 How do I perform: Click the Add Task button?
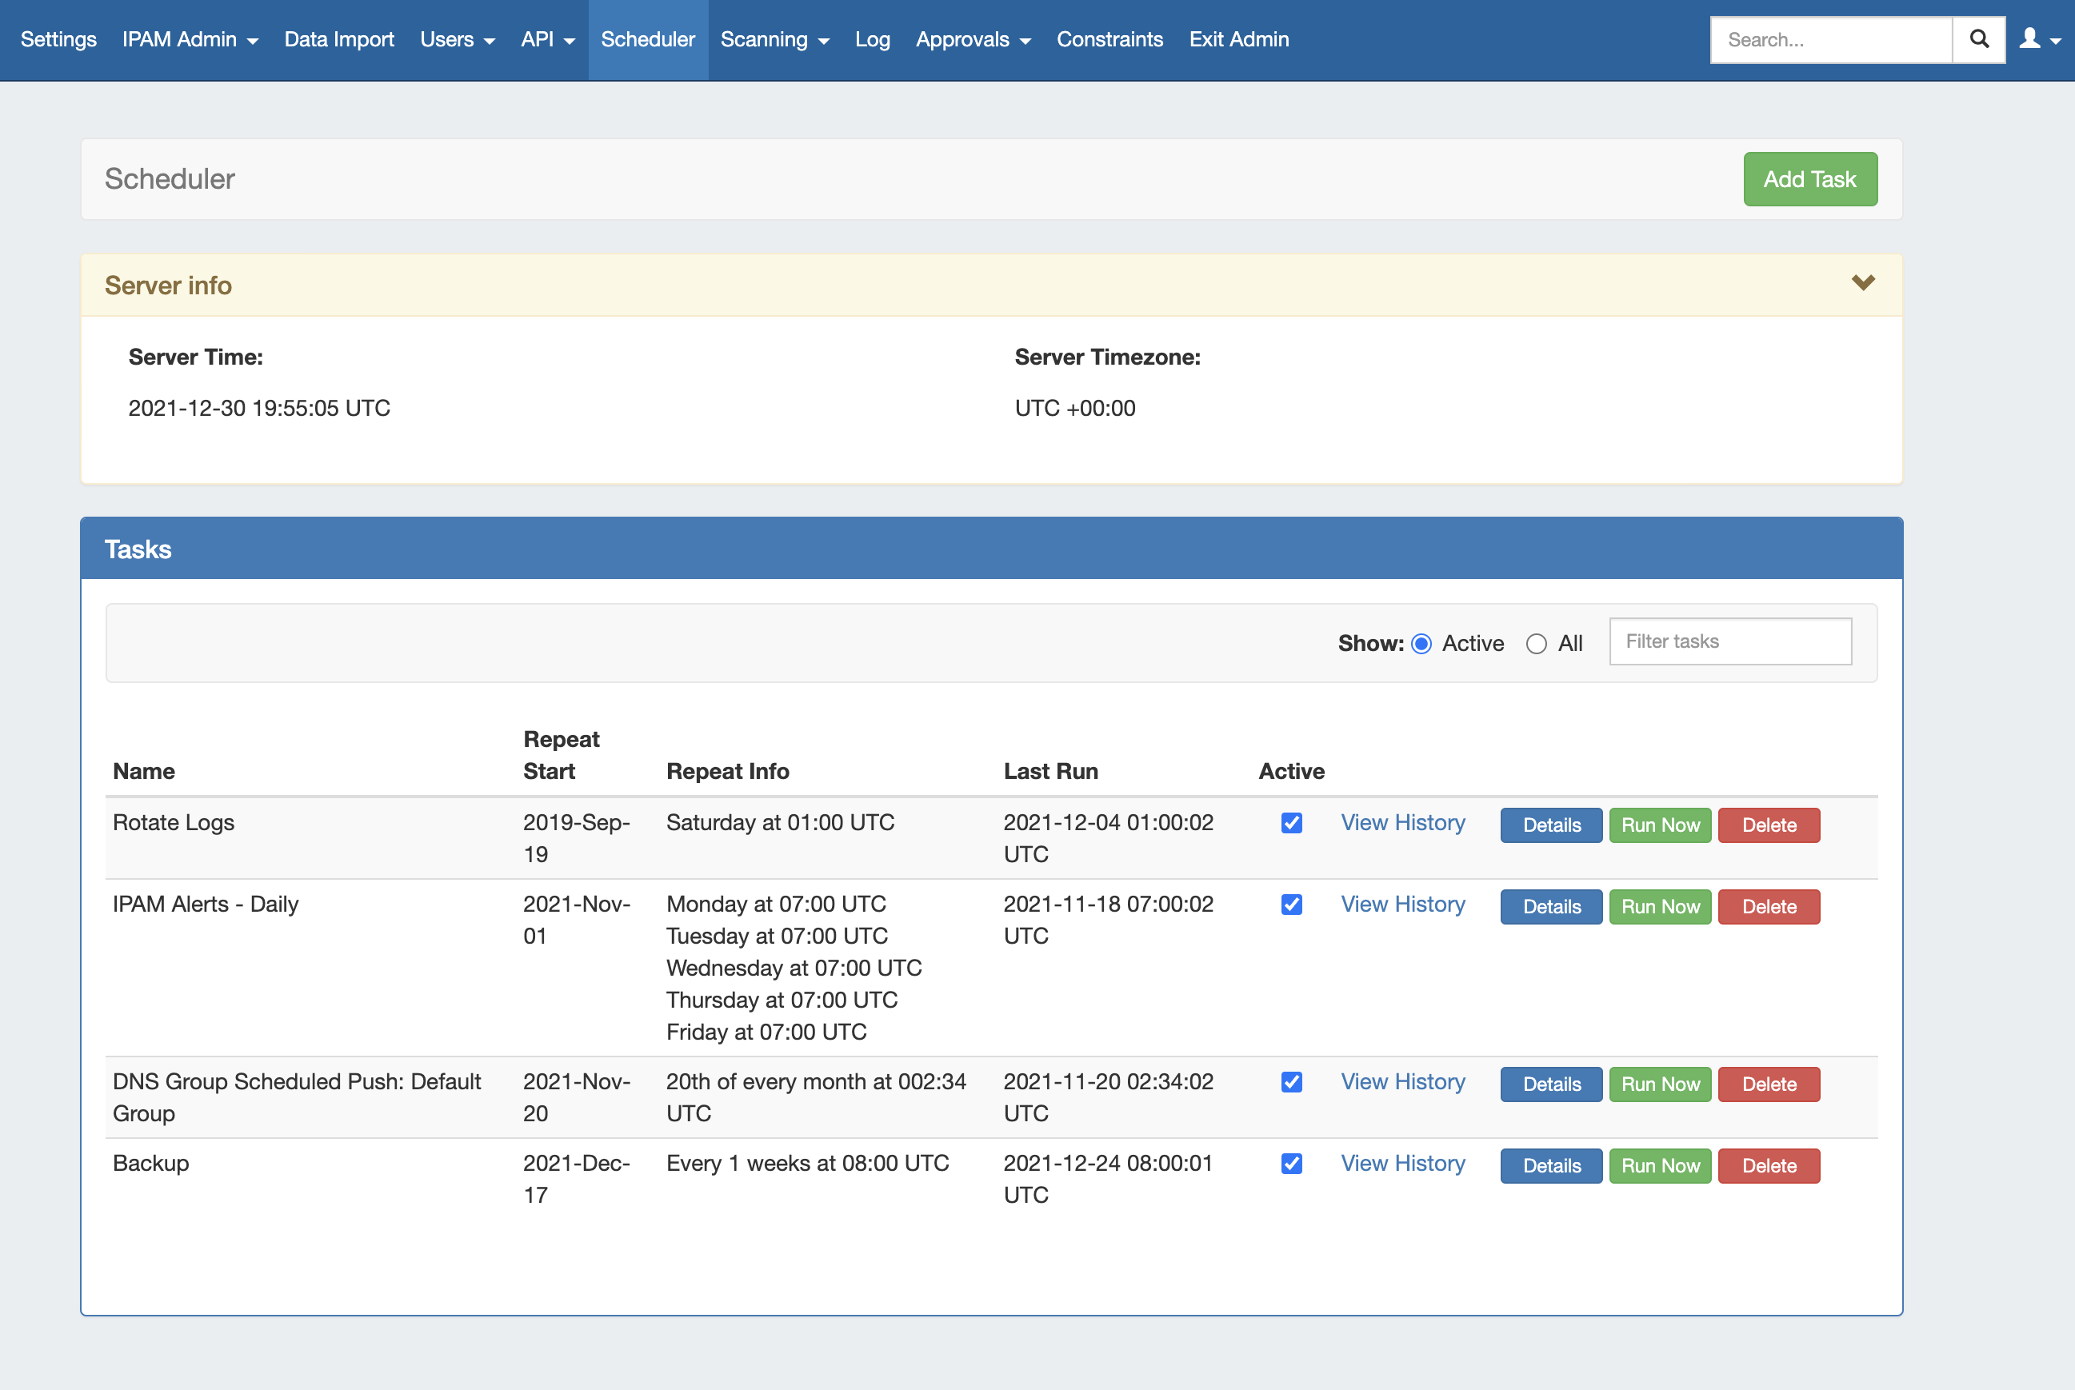pyautogui.click(x=1809, y=179)
